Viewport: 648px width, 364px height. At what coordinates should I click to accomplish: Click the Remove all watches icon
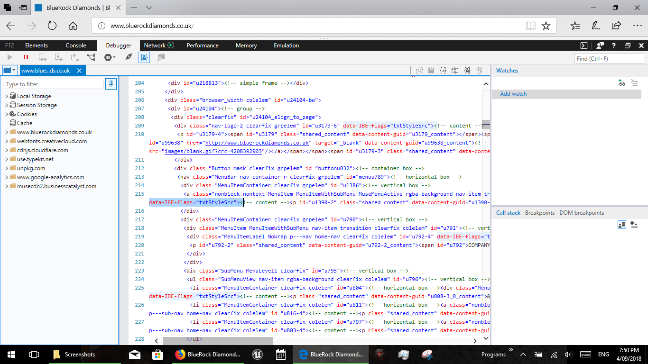point(635,83)
